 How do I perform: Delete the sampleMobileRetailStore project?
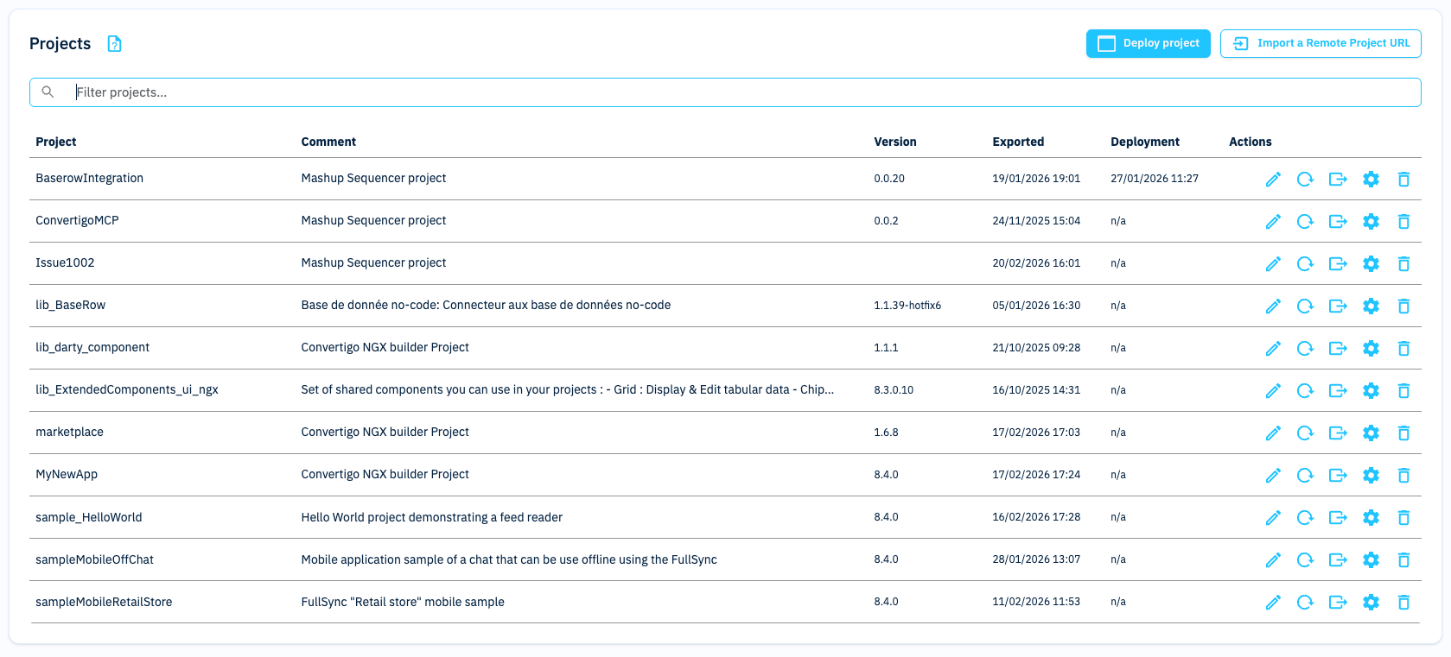tap(1403, 602)
